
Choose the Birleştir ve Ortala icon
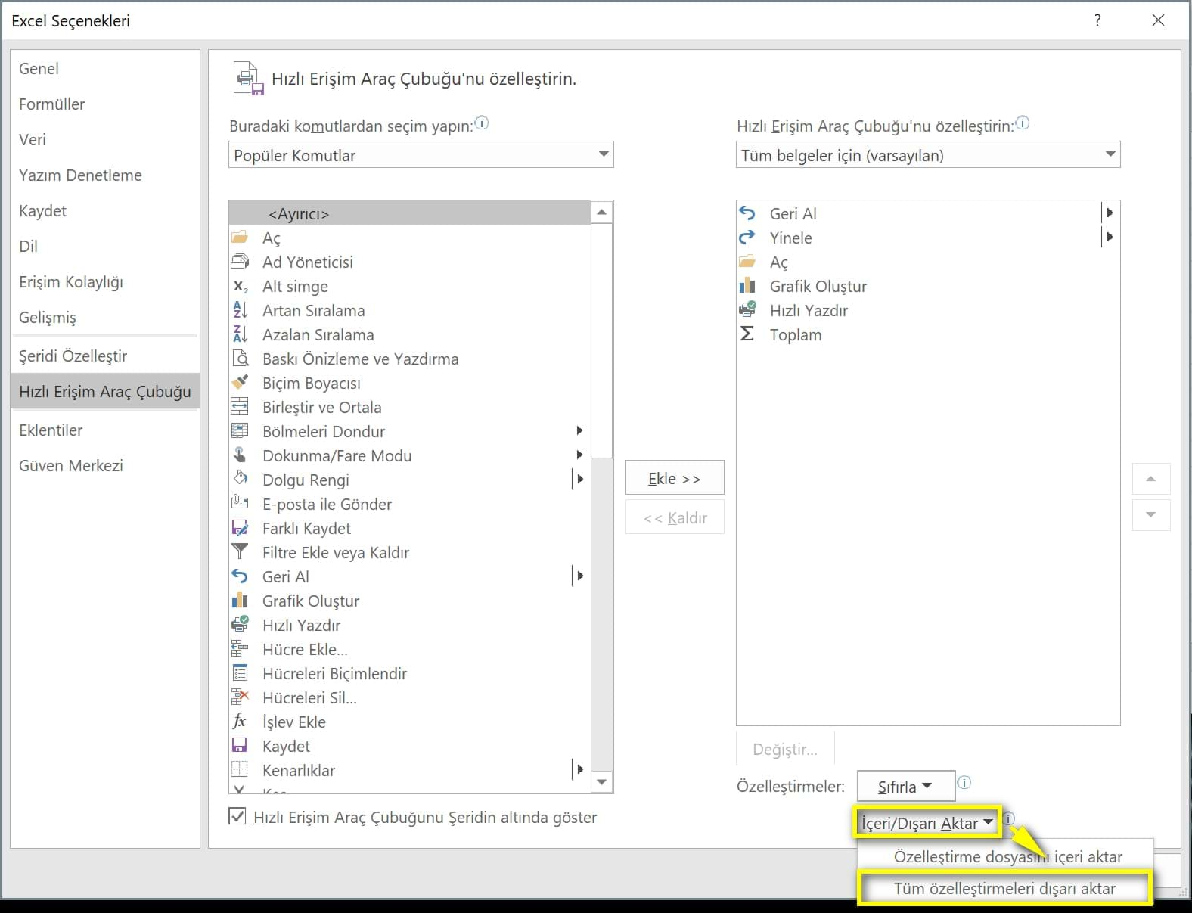click(240, 407)
